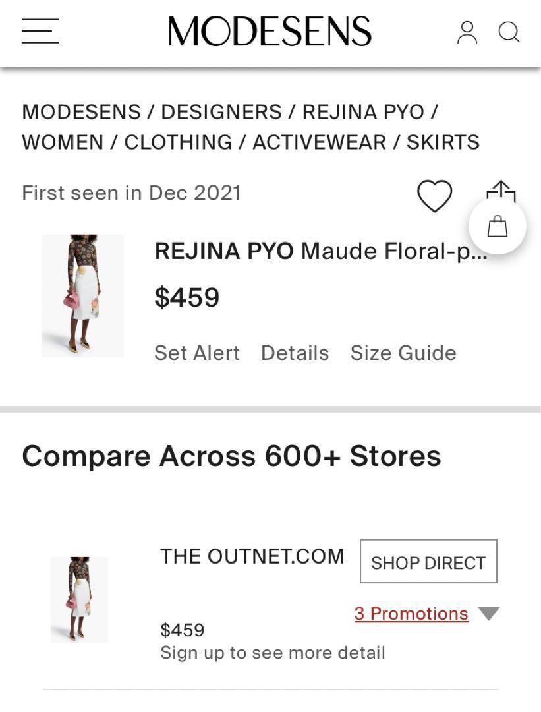The image size is (541, 712).
Task: Open the Details tab
Action: [295, 353]
